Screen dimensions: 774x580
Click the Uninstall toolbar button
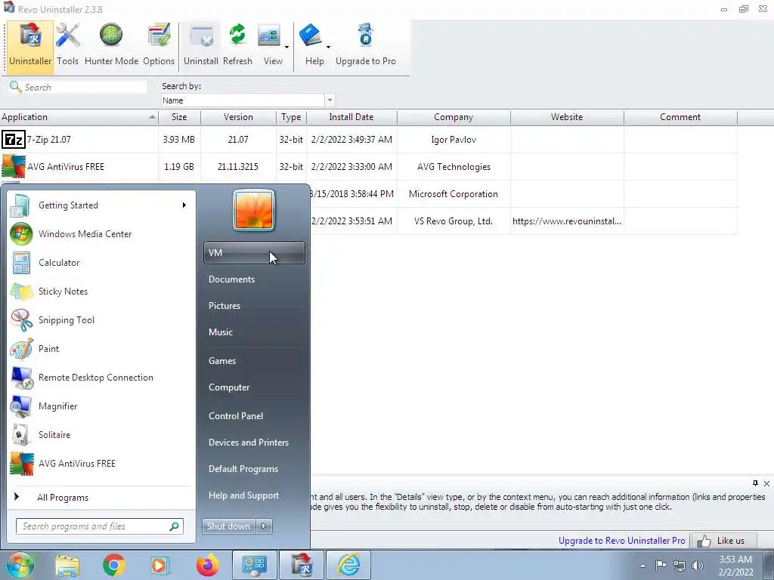(201, 45)
